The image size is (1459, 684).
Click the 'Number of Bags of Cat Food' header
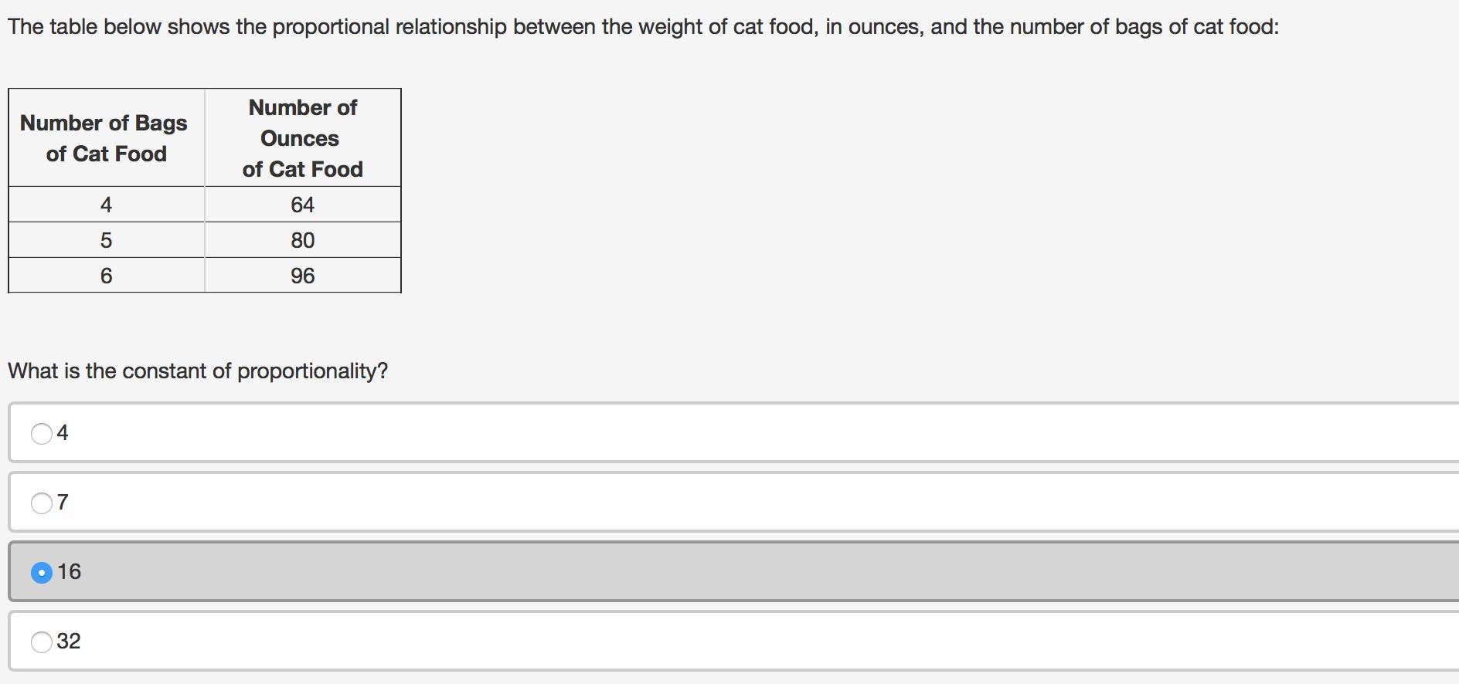coord(105,138)
